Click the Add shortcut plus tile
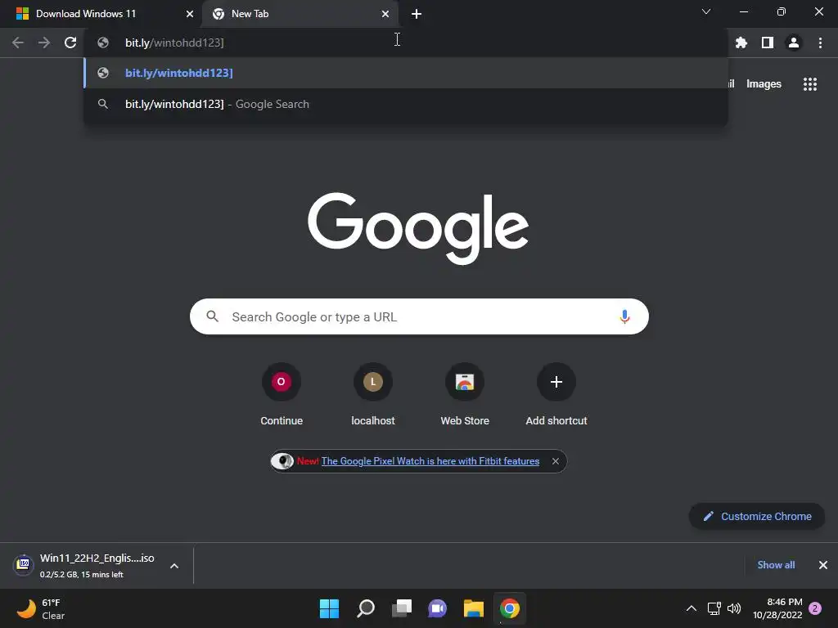 pos(556,395)
